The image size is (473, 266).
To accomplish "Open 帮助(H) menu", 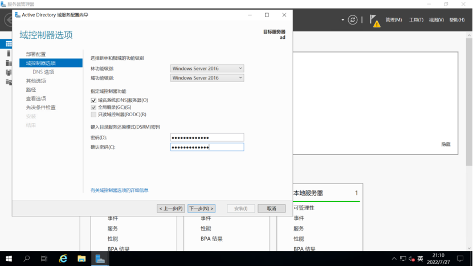I will pos(456,20).
